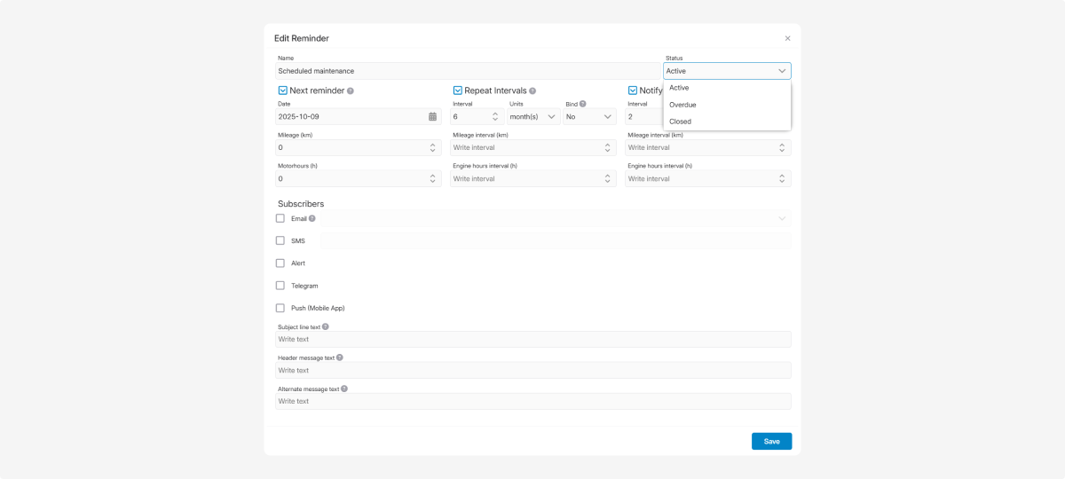Image resolution: width=1065 pixels, height=479 pixels.
Task: Click help icon for Alternate message text
Action: [x=344, y=389]
